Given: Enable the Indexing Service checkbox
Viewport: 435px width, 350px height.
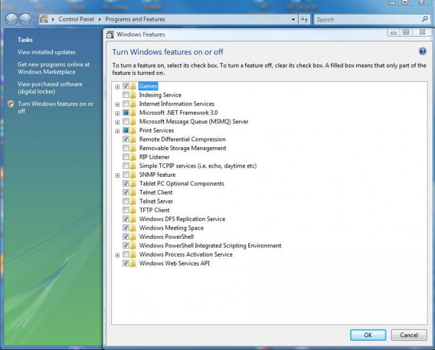Looking at the screenshot, I should (x=126, y=95).
